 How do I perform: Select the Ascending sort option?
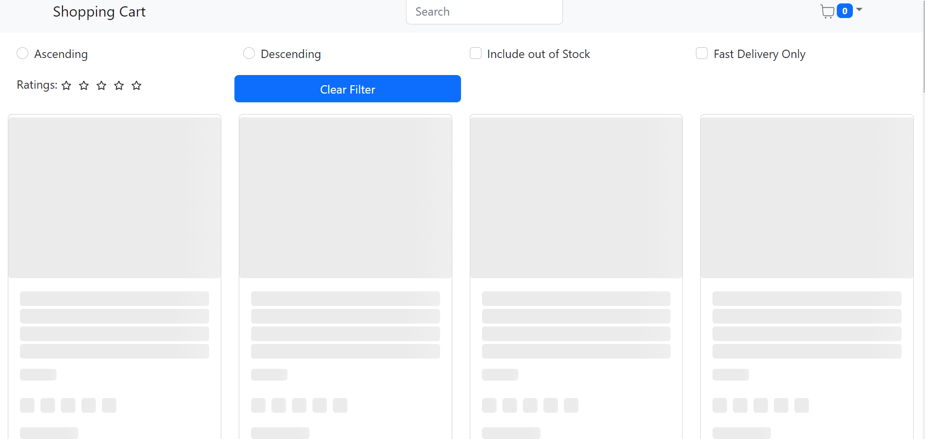click(x=22, y=53)
